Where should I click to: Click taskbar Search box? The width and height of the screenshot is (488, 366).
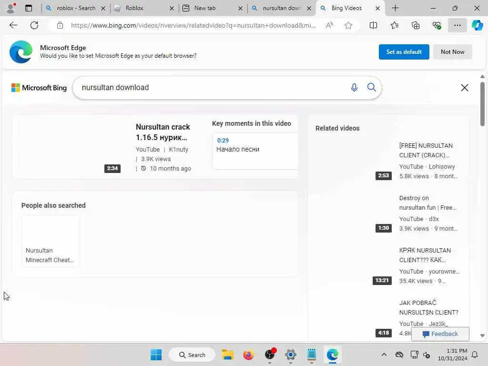pyautogui.click(x=192, y=355)
